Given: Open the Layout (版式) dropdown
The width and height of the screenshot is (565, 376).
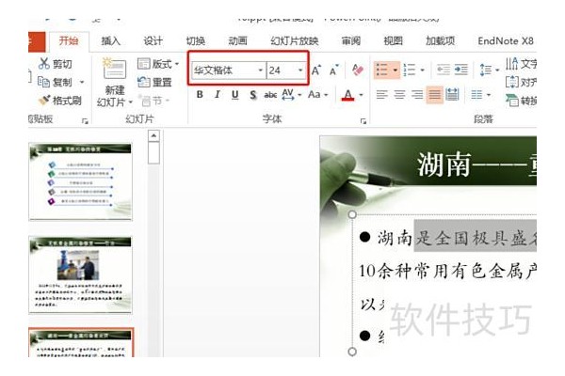Looking at the screenshot, I should click(158, 64).
